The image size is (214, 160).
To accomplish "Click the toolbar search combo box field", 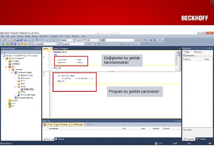I will pyautogui.click(x=120, y=40).
